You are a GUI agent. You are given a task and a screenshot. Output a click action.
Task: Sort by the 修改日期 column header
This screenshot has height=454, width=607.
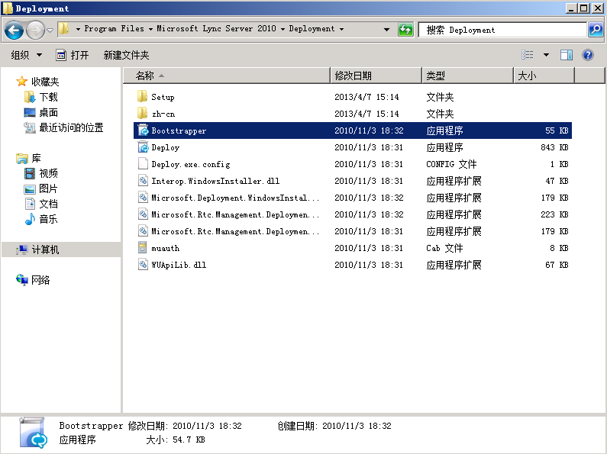point(376,76)
